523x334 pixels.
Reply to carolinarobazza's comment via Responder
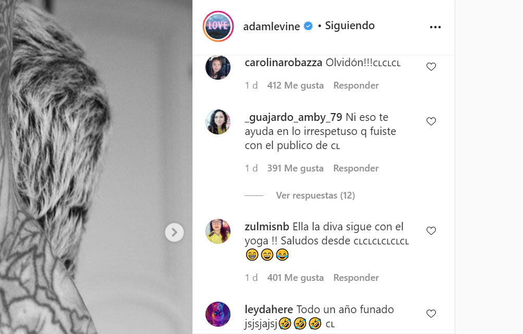tap(356, 85)
